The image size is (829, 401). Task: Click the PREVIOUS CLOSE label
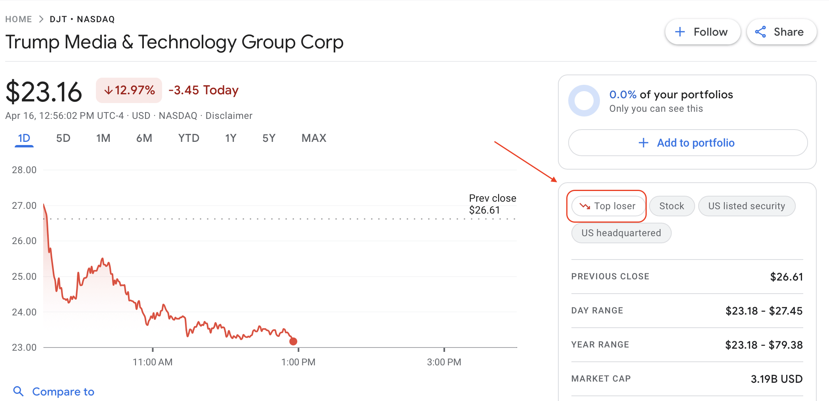pyautogui.click(x=610, y=277)
